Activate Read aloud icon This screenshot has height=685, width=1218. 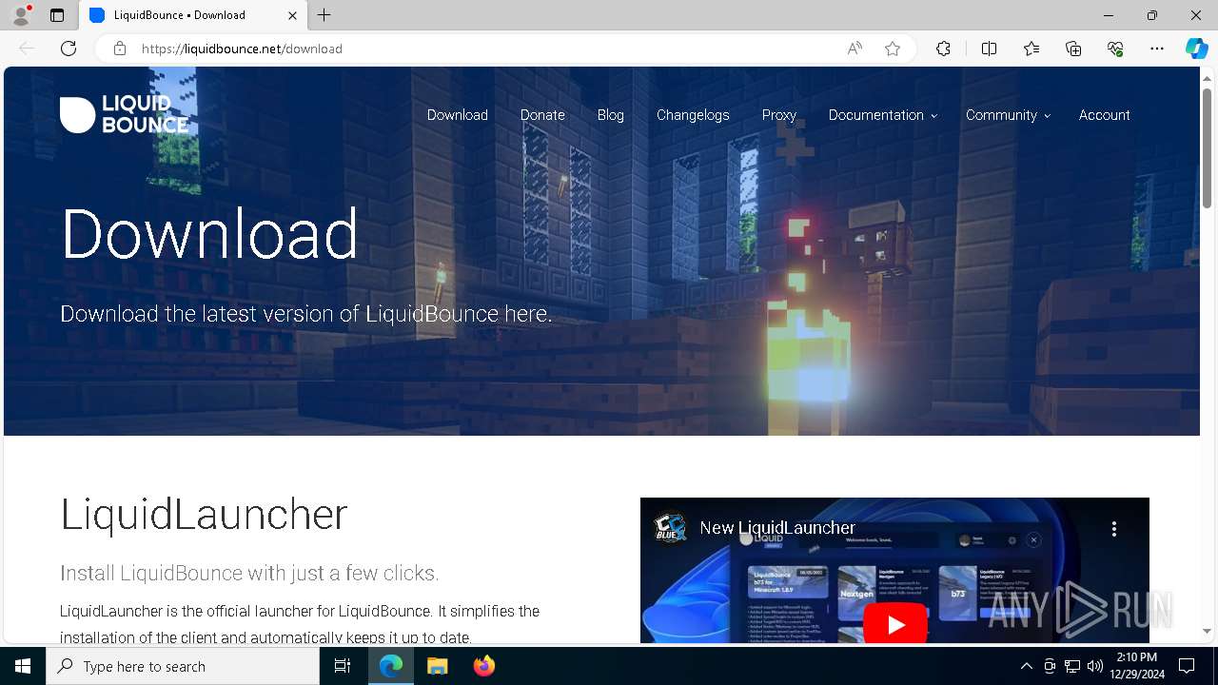855,49
